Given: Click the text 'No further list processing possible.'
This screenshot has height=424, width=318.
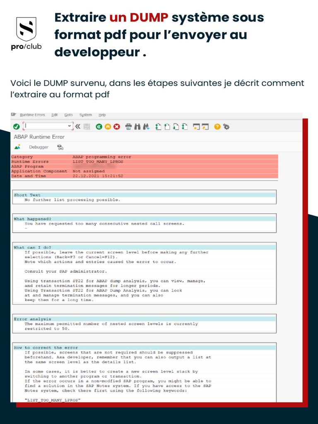Looking at the screenshot, I should tap(72, 200).
